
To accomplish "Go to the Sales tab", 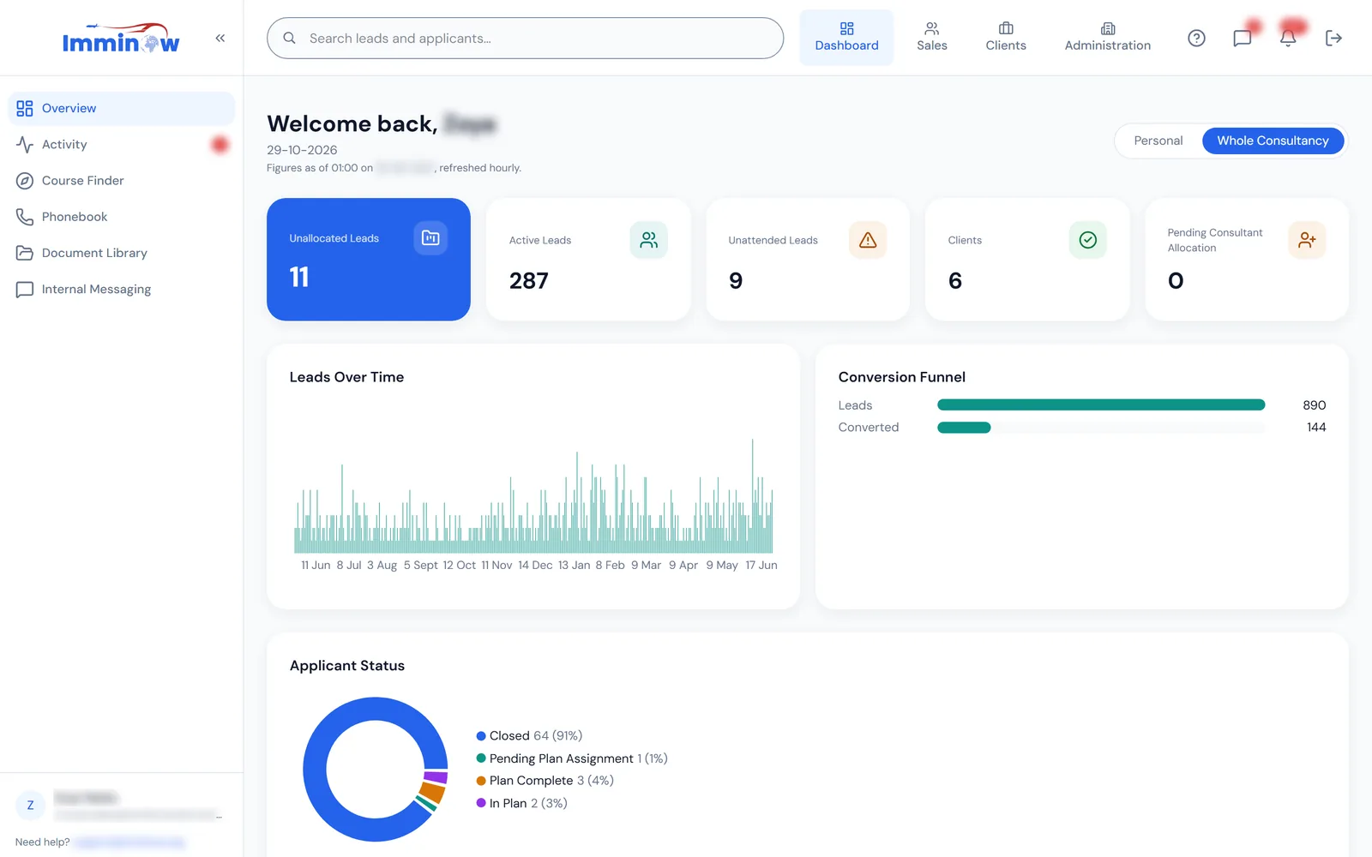I will (931, 38).
